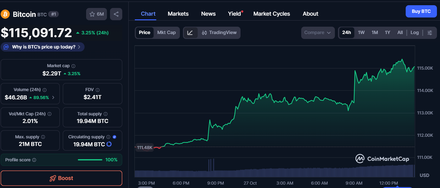Click the circulating supply progress ring icon
Viewport: 440px width, 188px height.
tap(109, 144)
